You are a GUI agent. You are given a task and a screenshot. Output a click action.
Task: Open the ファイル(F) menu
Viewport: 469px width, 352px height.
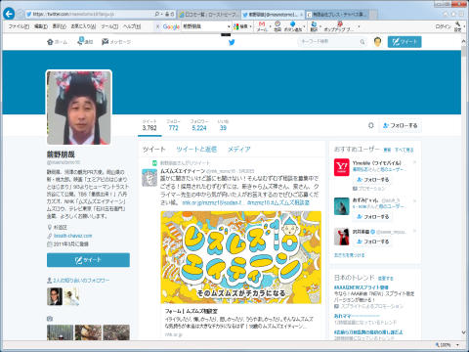[x=19, y=26]
